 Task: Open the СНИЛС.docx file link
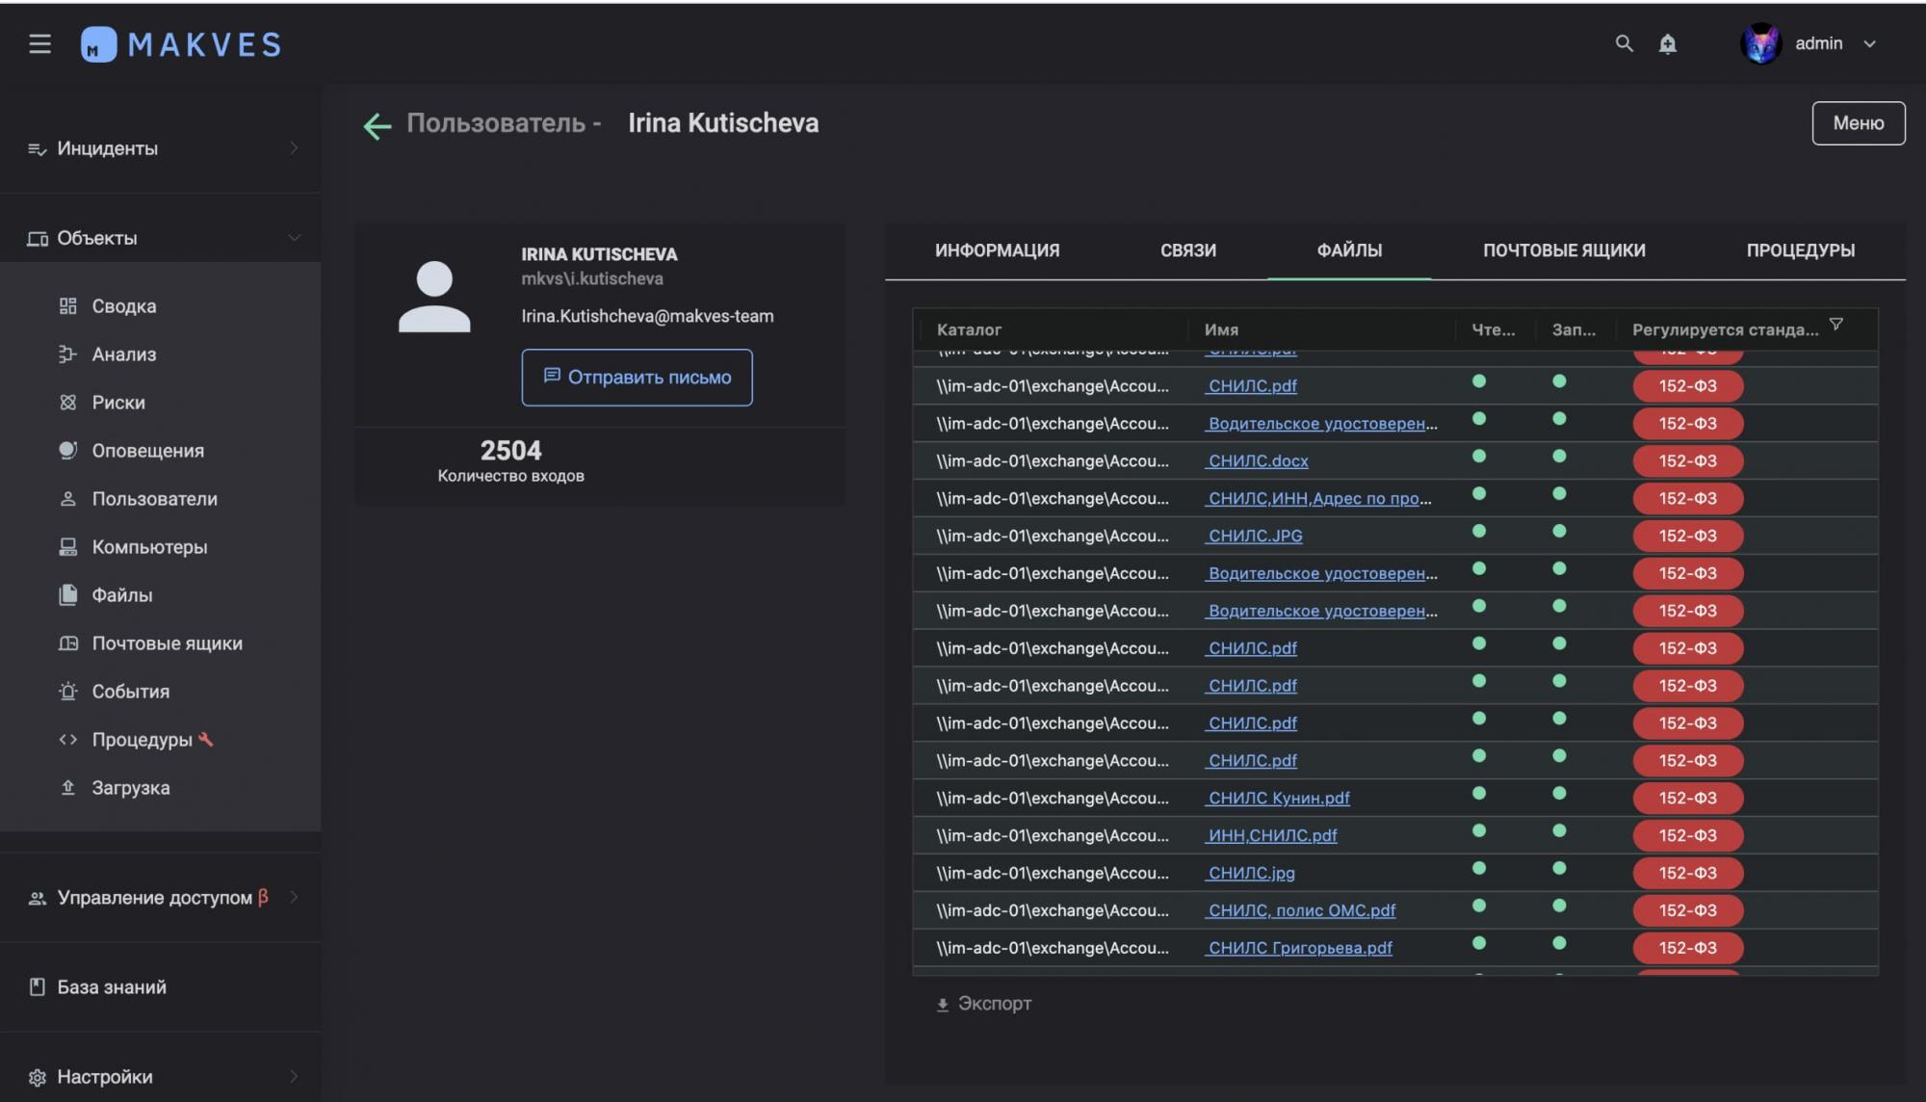(1258, 461)
